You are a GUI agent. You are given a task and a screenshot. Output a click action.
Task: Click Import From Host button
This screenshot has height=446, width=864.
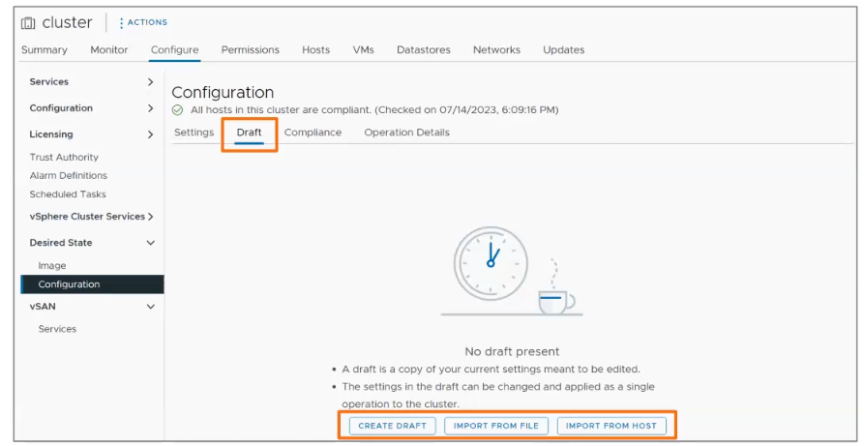pyautogui.click(x=611, y=426)
